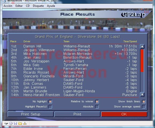This screenshot has width=155, height=128.
Task: Click team Benetton-Renault
Action: click(77, 57)
